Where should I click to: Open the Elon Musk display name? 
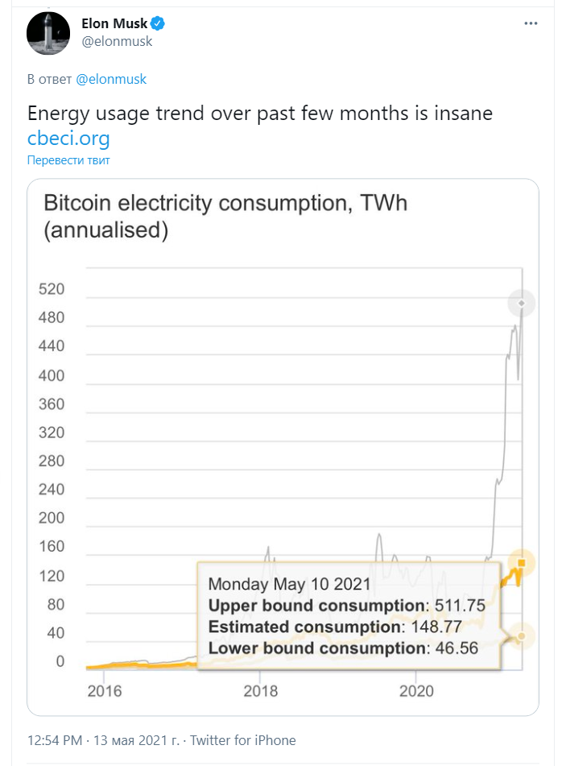pos(114,24)
